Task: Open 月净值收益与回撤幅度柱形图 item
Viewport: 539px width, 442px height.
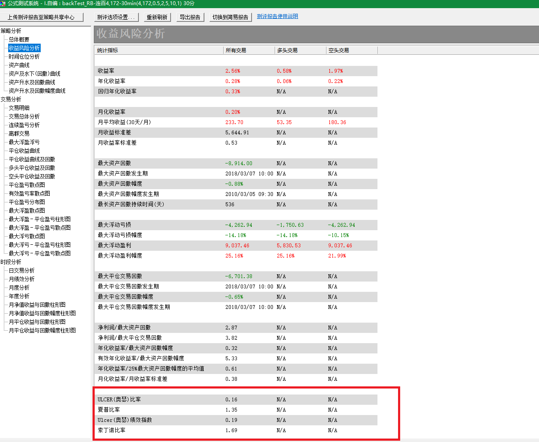Action: (42, 313)
